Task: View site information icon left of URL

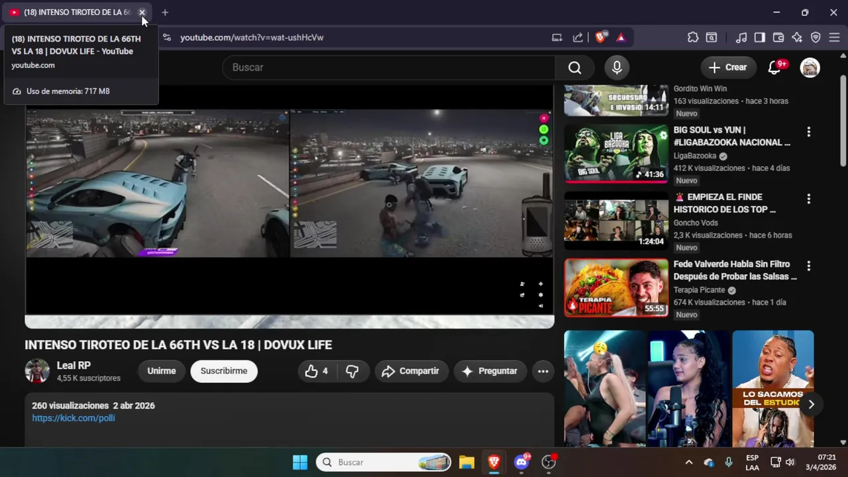Action: pyautogui.click(x=167, y=38)
